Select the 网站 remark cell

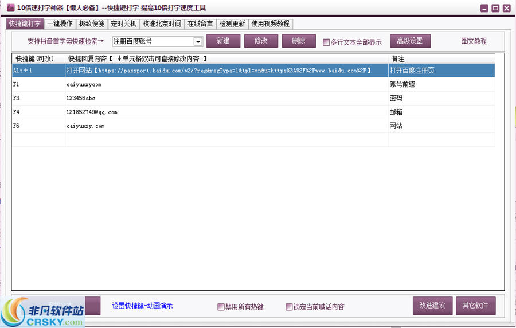tap(441, 126)
